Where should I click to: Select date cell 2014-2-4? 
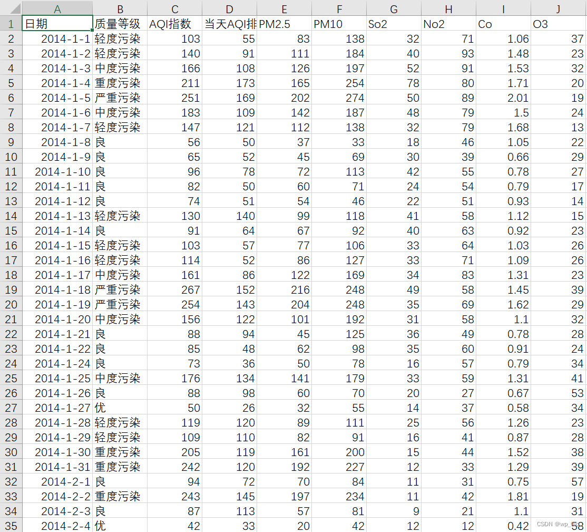pos(57,526)
